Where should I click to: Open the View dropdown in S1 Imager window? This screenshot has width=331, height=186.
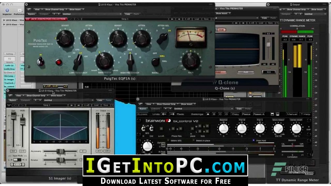(20, 96)
